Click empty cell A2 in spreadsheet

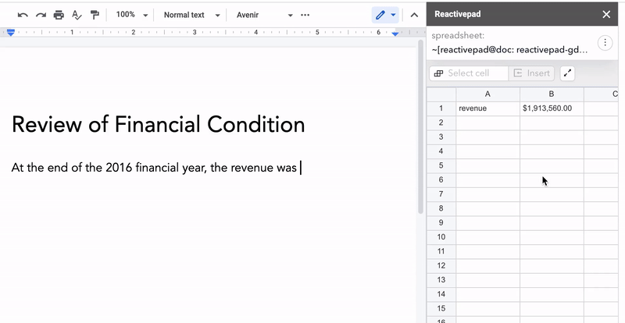[487, 122]
